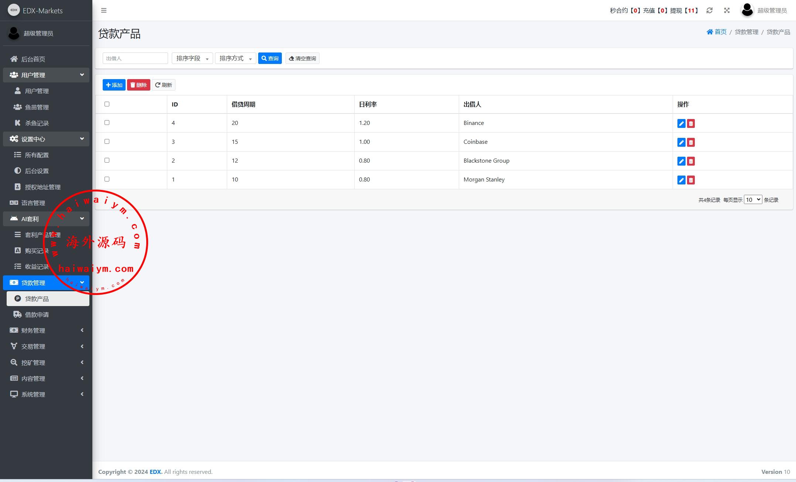Click the refresh icon in top bar

[x=709, y=10]
